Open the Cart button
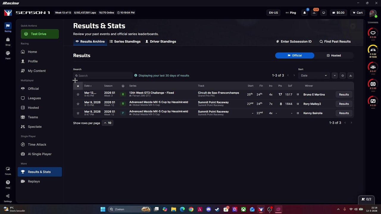The height and width of the screenshot is (214, 381). tap(357, 13)
